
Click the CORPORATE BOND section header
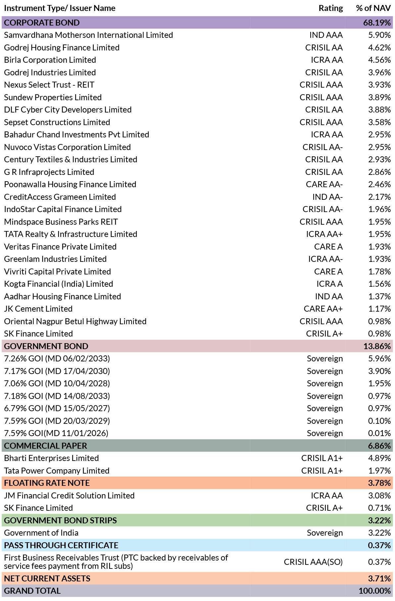[x=197, y=23]
